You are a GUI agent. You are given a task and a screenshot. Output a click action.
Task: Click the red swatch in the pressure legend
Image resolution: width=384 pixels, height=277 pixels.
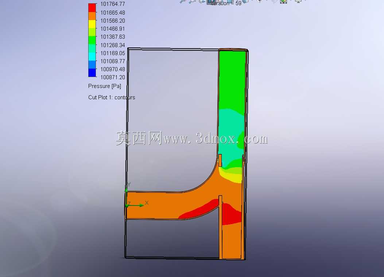tap(92, 8)
